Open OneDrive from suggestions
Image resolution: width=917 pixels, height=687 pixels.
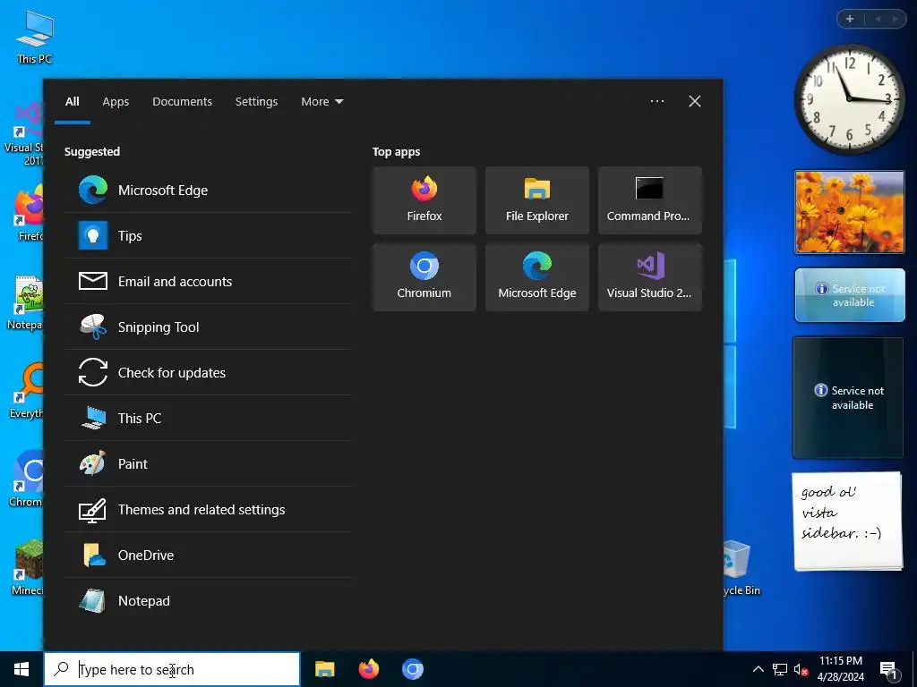pos(208,555)
